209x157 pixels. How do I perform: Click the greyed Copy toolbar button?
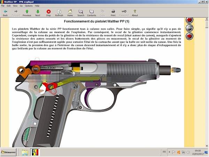pyautogui.click(x=102, y=13)
